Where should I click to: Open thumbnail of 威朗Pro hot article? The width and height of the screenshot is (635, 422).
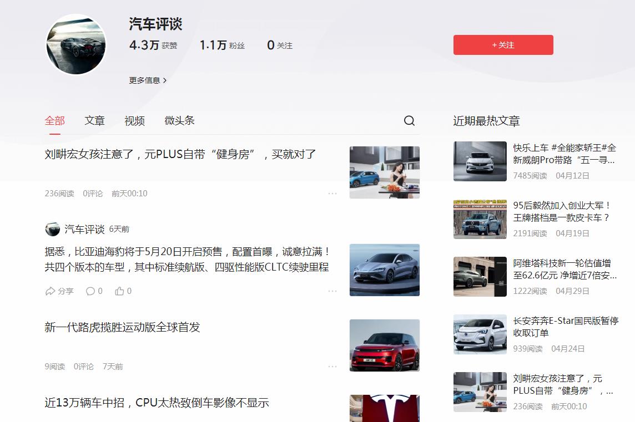click(480, 161)
